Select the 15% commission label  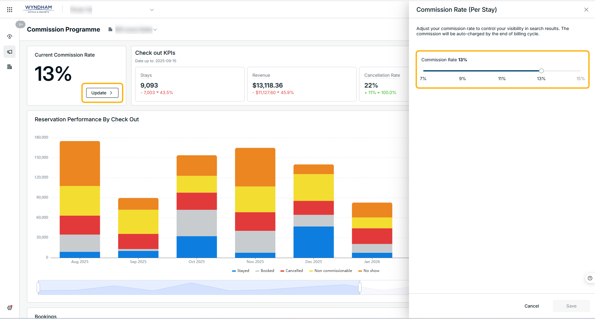coord(580,79)
